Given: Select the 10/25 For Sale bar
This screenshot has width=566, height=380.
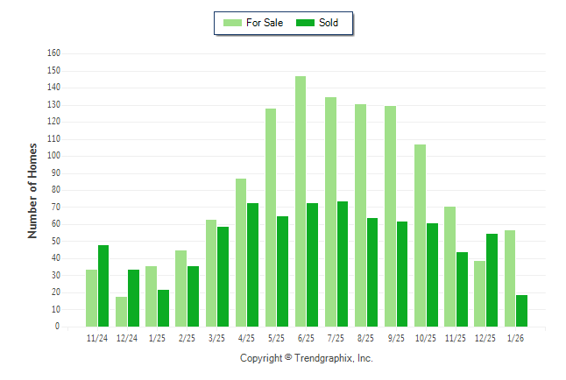Looking at the screenshot, I should tap(420, 235).
